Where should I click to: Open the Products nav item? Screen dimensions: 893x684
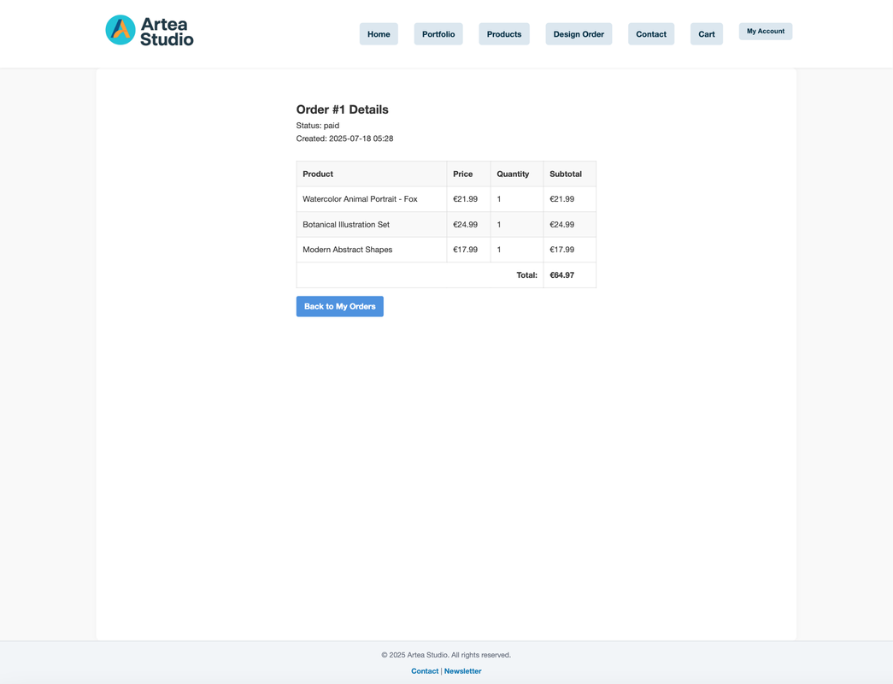pos(504,34)
